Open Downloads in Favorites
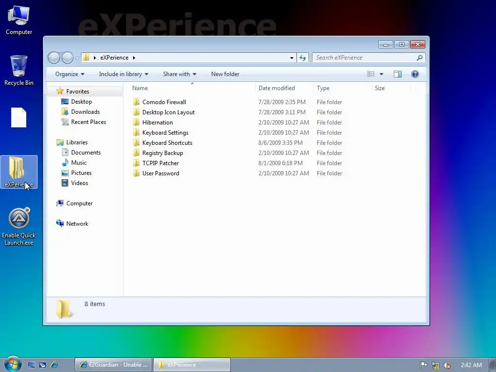The width and height of the screenshot is (496, 372). tap(85, 112)
